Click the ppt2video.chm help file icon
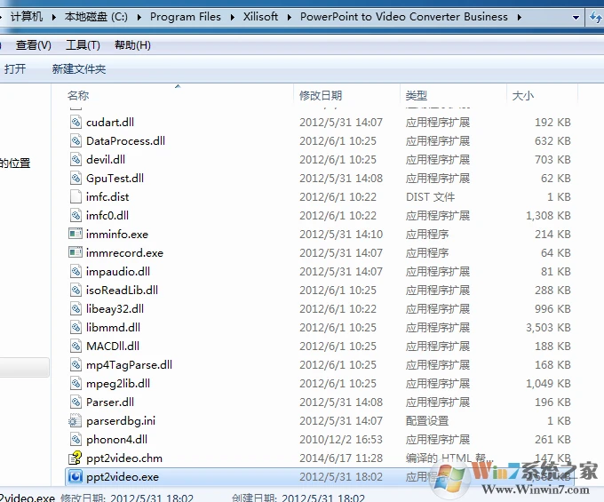 coord(75,458)
